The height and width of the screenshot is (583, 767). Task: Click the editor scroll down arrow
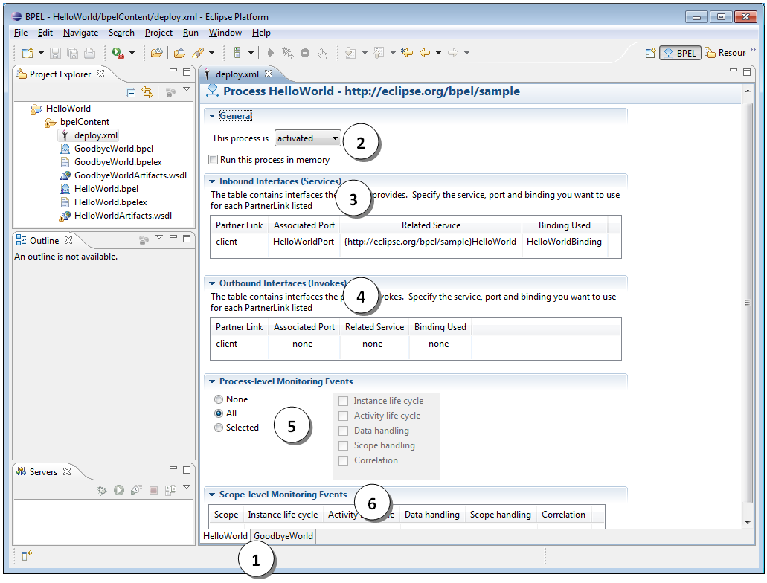click(748, 522)
